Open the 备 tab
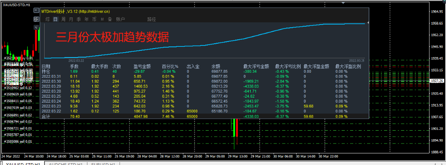Screen dimensions: 446x165 tap(110, 19)
